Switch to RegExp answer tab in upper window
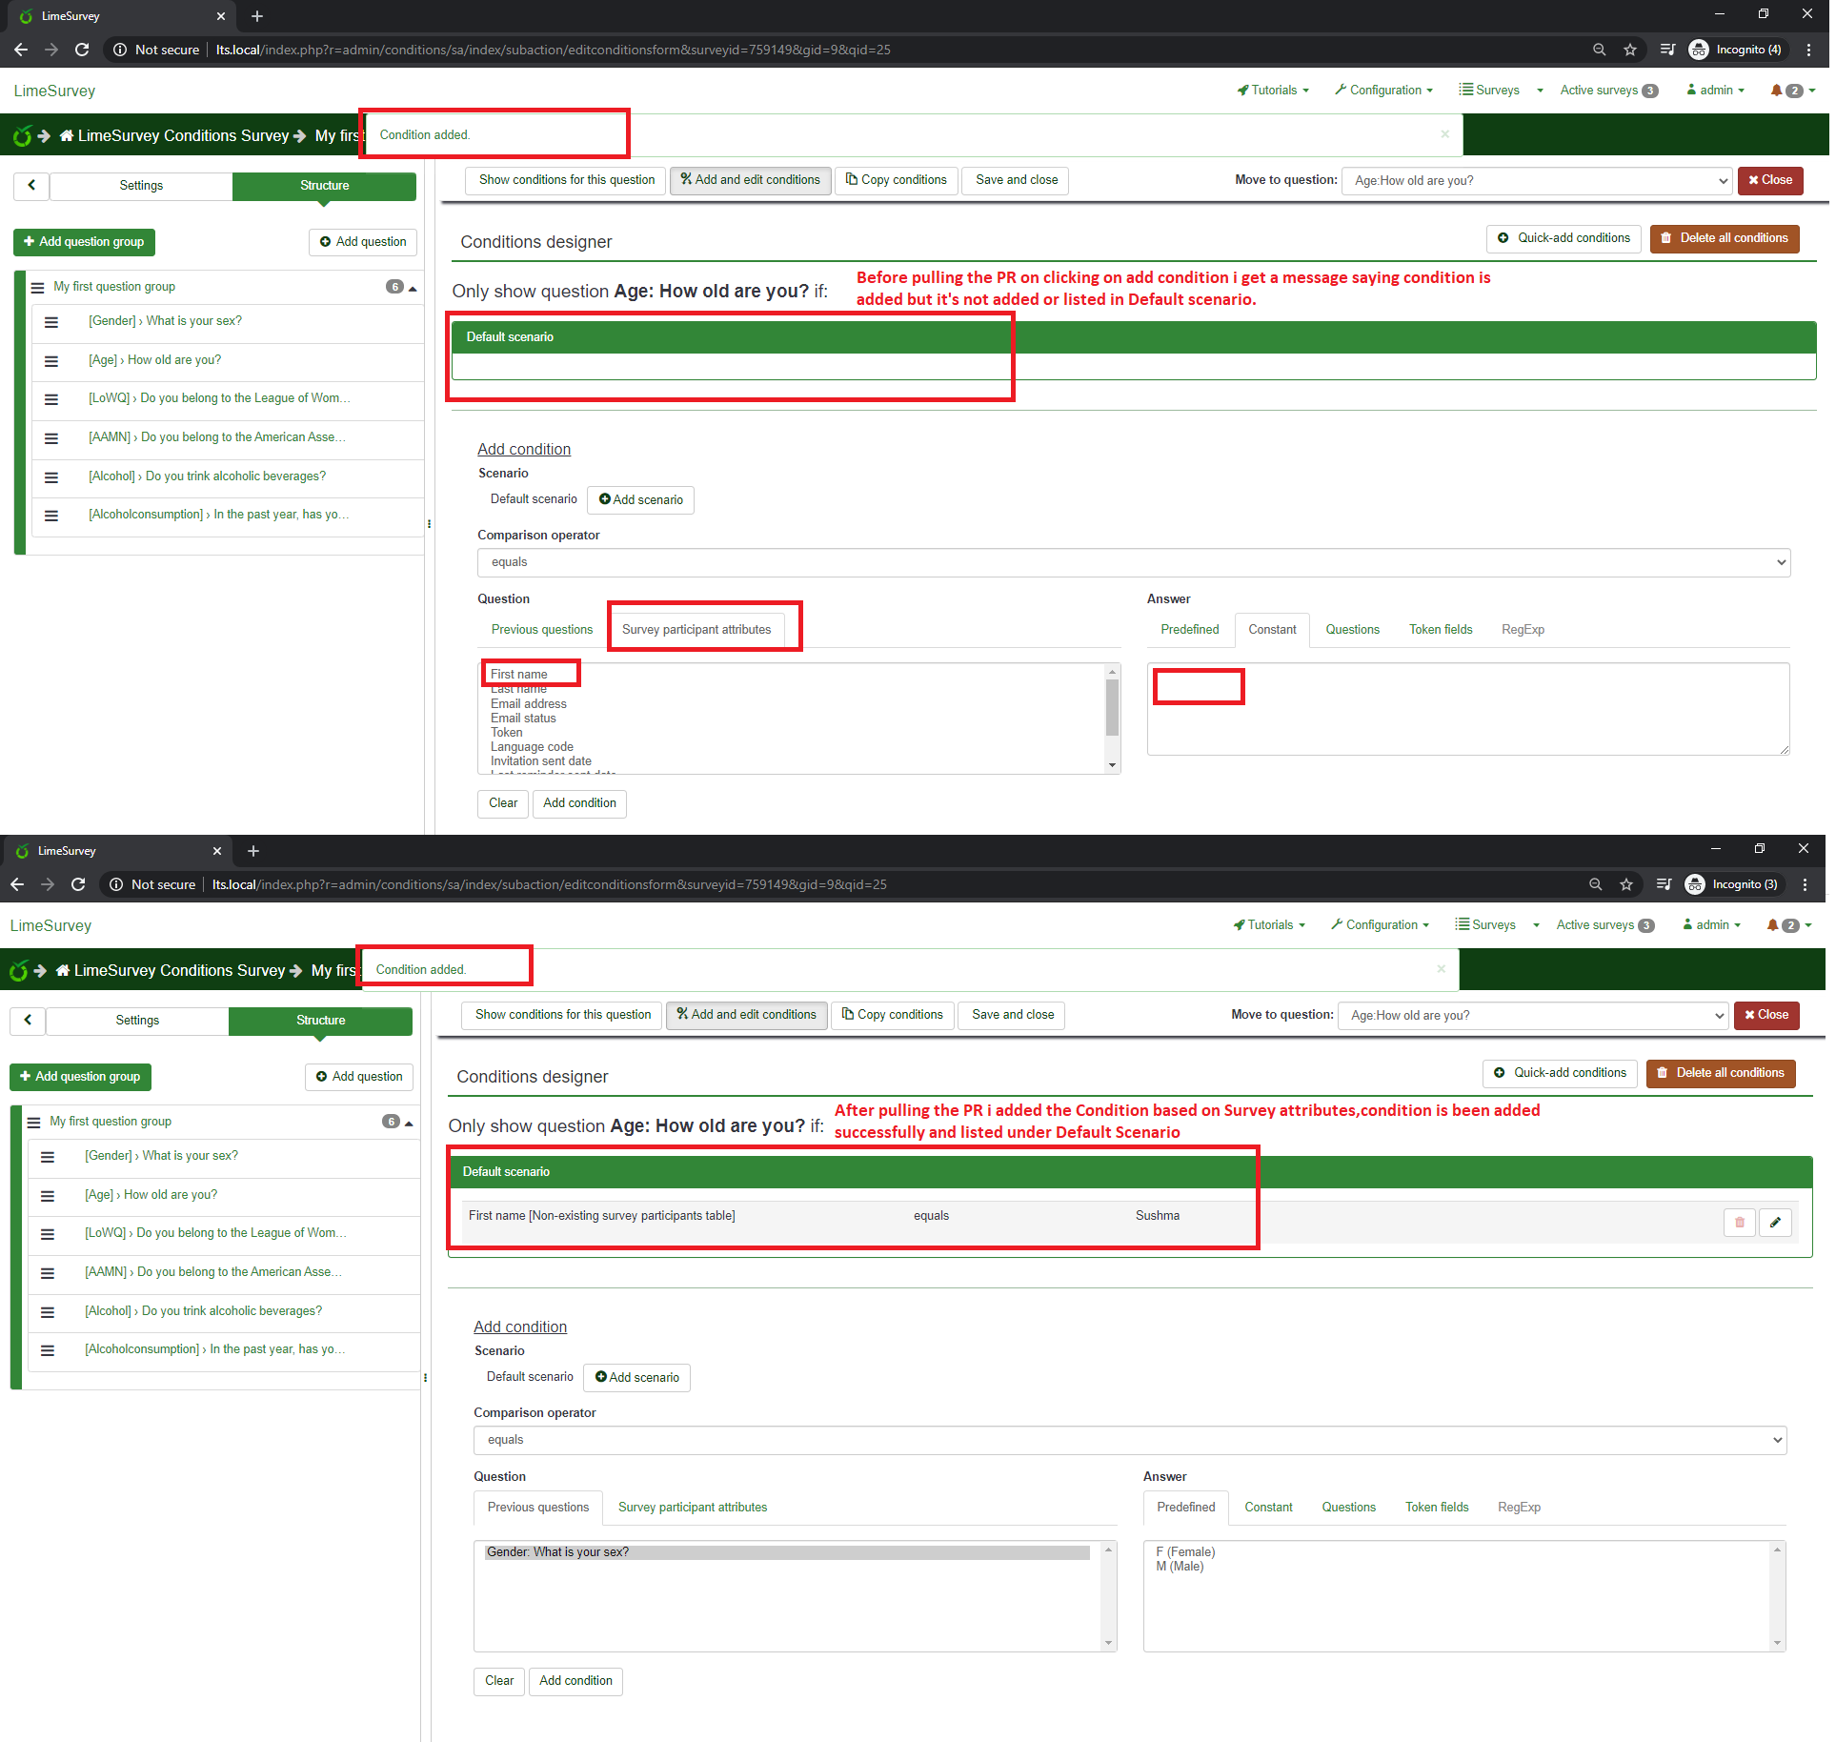Screen dimensions: 1836x1742 click(1522, 630)
